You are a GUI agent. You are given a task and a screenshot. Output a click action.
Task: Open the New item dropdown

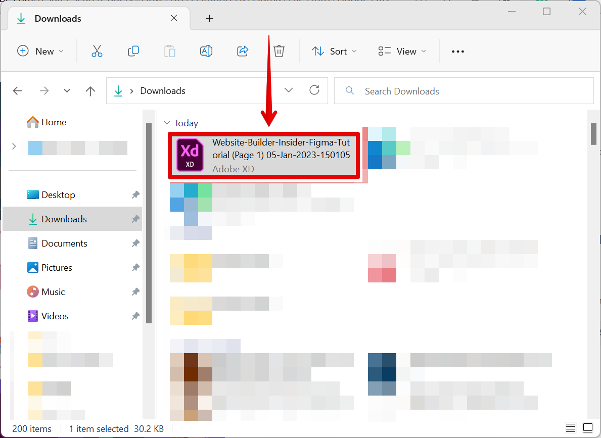pyautogui.click(x=40, y=51)
